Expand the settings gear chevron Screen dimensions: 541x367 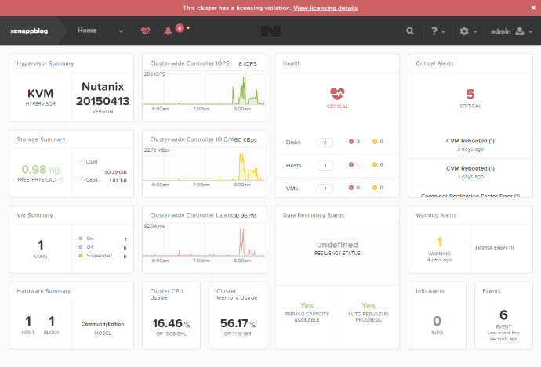coord(475,31)
